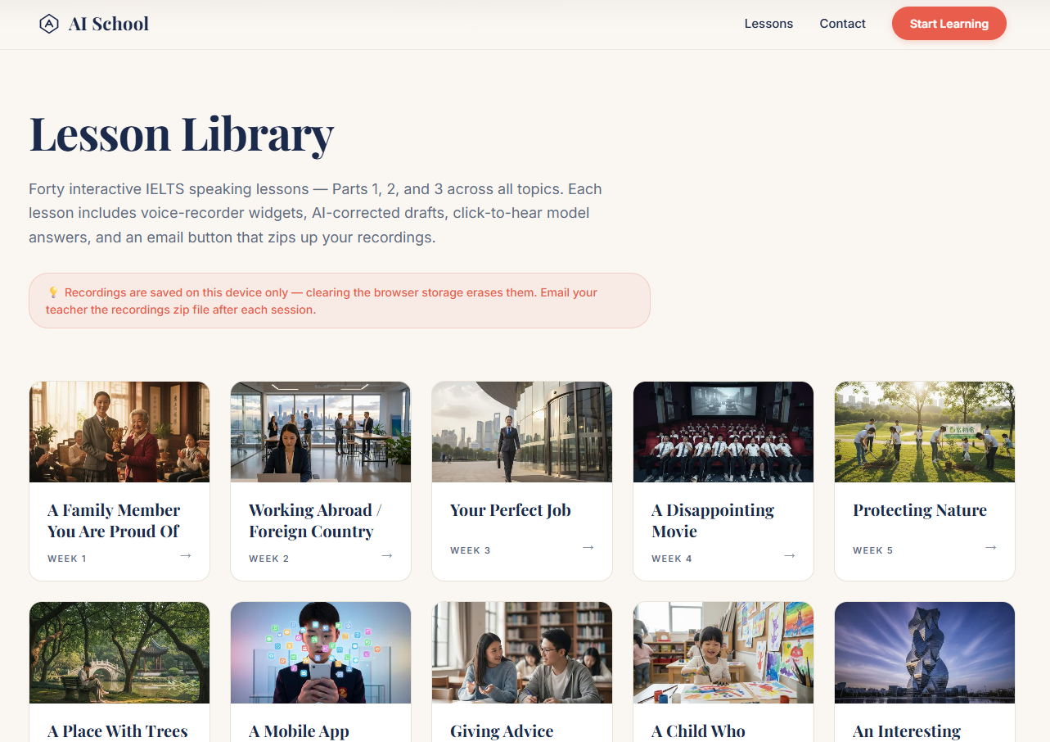
Task: Click the Lesson Library heading
Action: tap(182, 135)
